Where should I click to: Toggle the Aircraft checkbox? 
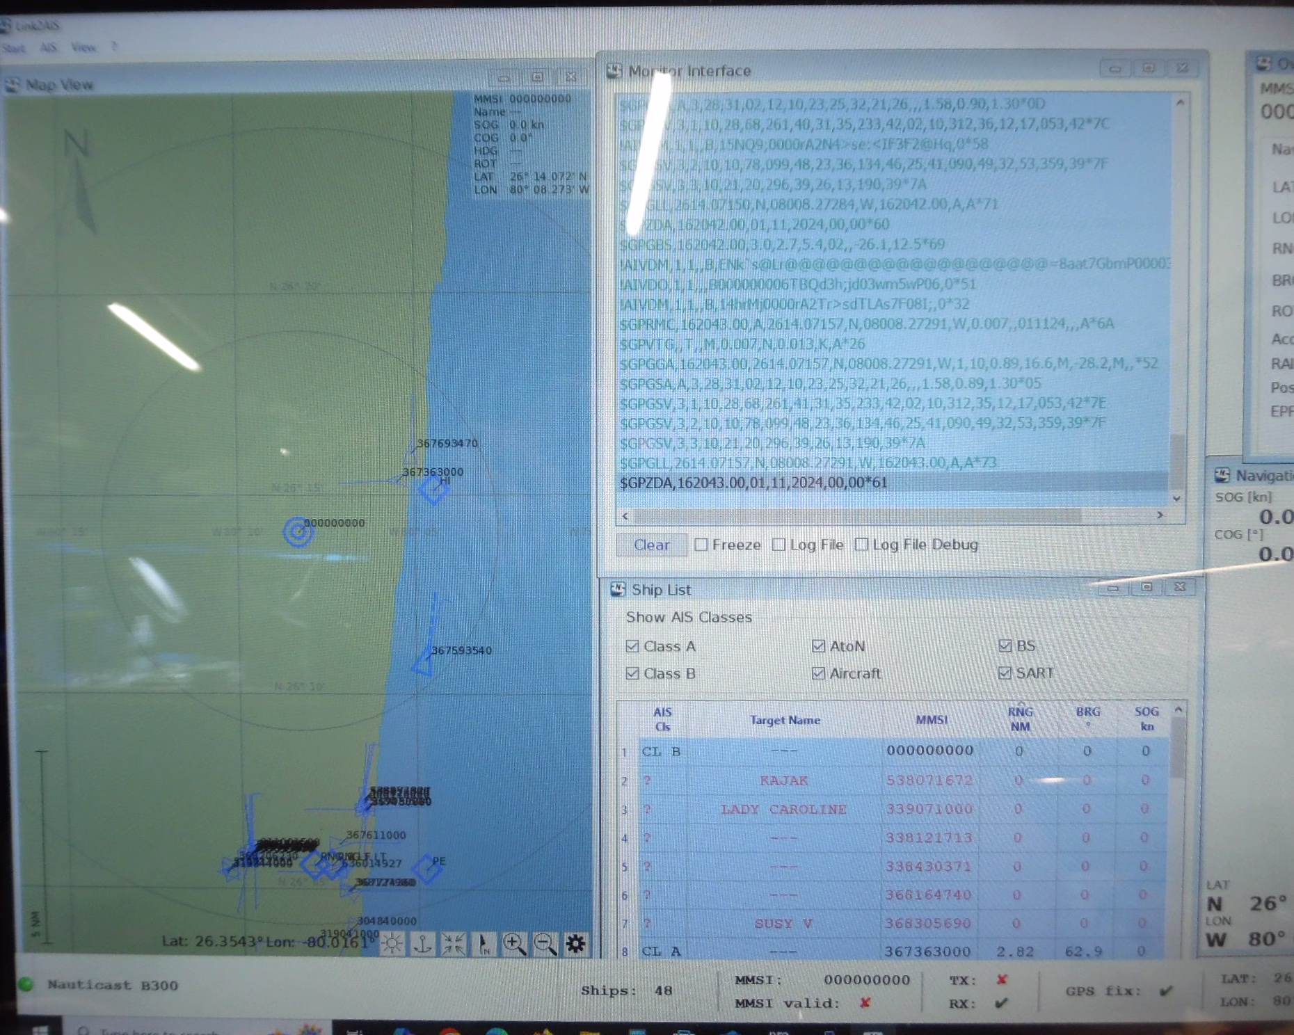point(818,673)
